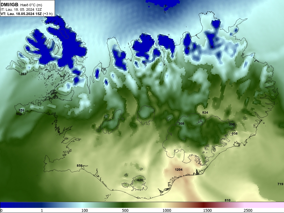Click the 628 value label
This screenshot has width=284, height=213.
coord(140,180)
